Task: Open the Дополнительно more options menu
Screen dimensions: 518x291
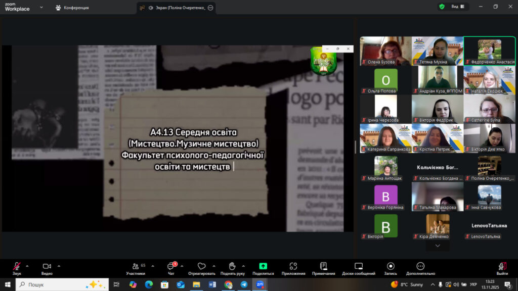Action: (x=420, y=266)
